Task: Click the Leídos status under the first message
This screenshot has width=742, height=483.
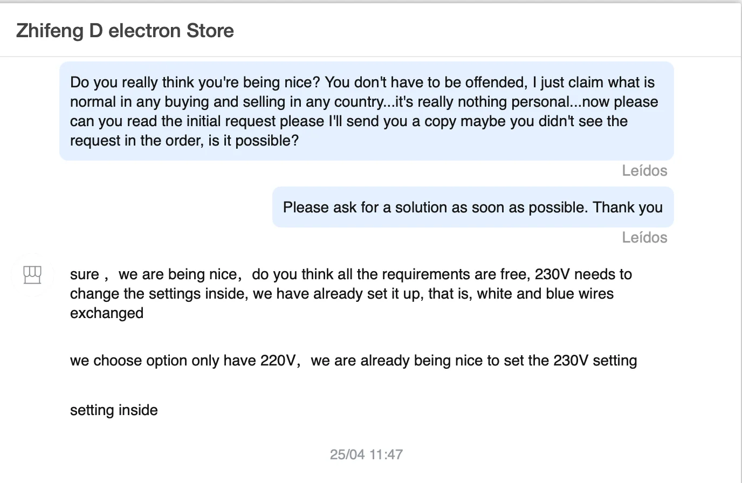Action: pyautogui.click(x=644, y=171)
